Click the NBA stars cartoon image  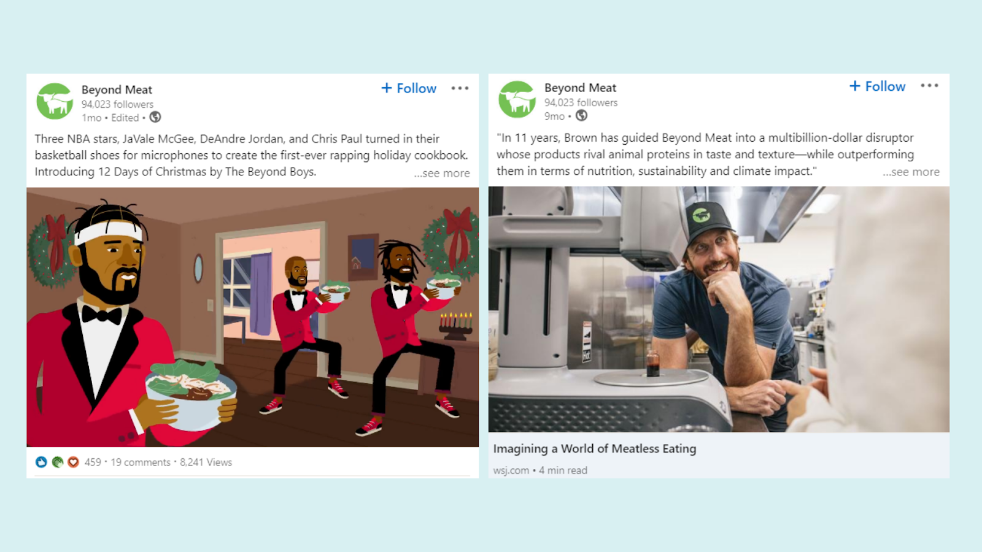tap(252, 317)
